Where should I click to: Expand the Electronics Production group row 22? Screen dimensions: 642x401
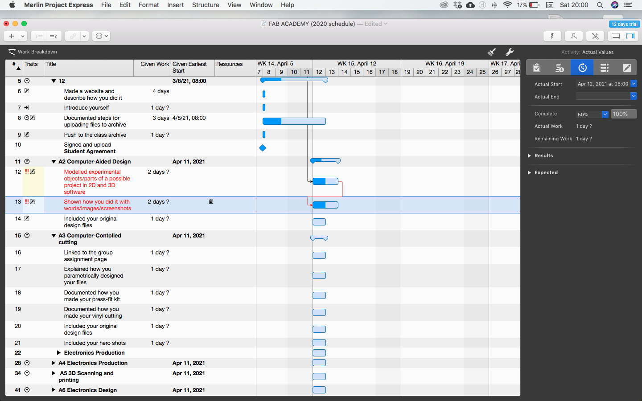pos(59,353)
